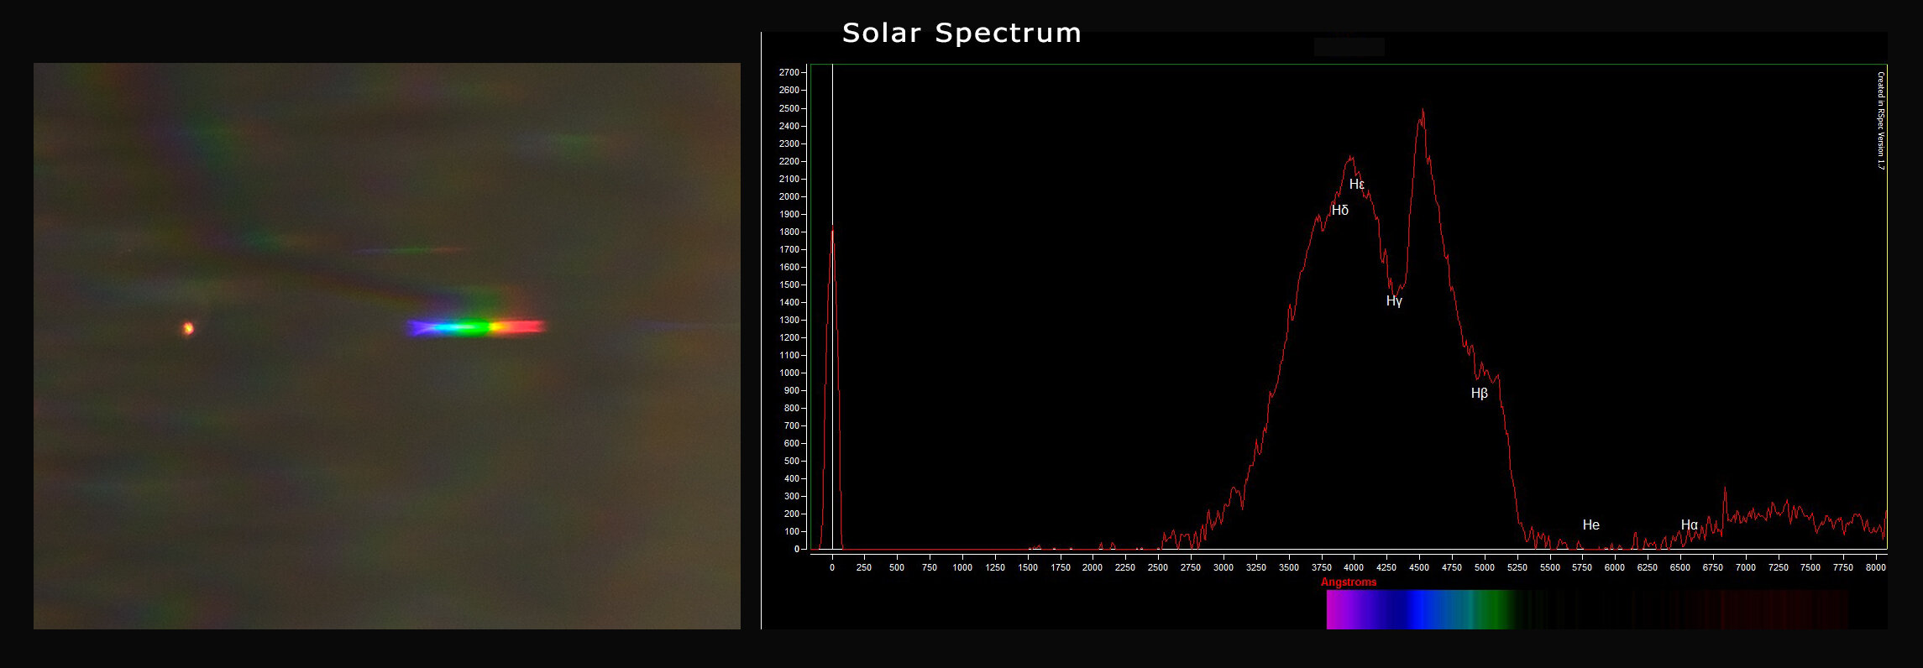This screenshot has width=1923, height=668.
Task: Click the Hβ line label
Action: pyautogui.click(x=1480, y=394)
